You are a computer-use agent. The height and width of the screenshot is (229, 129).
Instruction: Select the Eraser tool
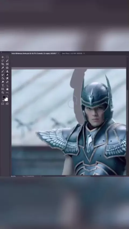[7, 75]
